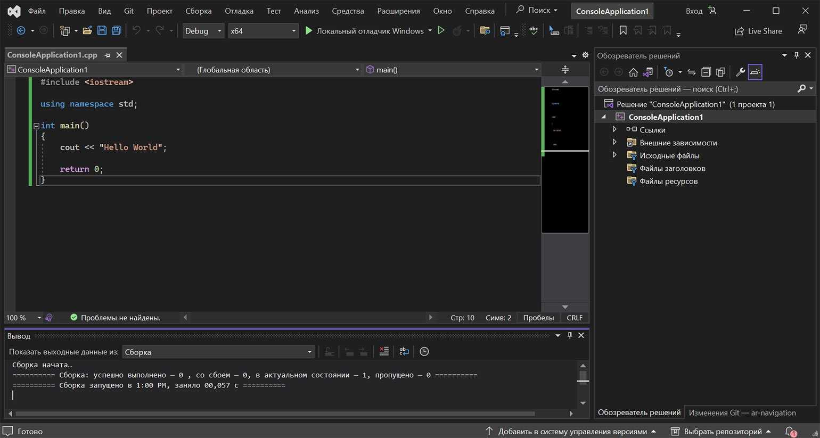Viewport: 820px width, 438px height.
Task: Click the bookmark icon in the toolbar
Action: (622, 31)
